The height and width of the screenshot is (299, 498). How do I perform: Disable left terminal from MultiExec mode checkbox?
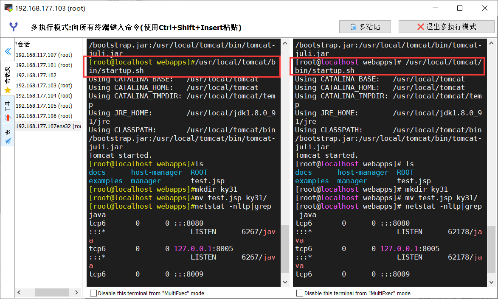(93, 293)
